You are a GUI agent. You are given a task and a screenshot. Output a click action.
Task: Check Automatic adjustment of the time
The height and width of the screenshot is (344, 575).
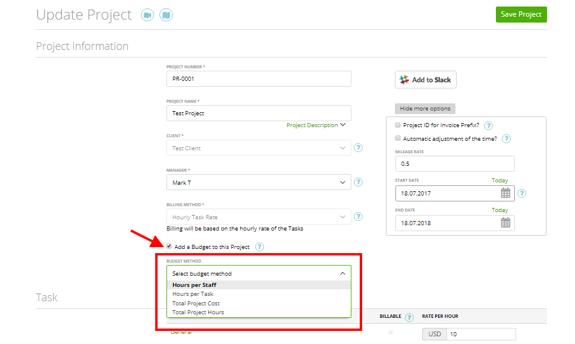coord(398,138)
